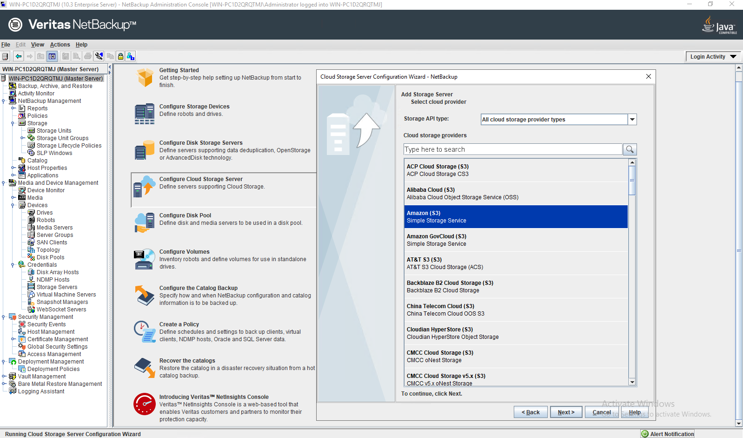
Task: Click the provider list scroll-down arrow
Action: [x=632, y=382]
